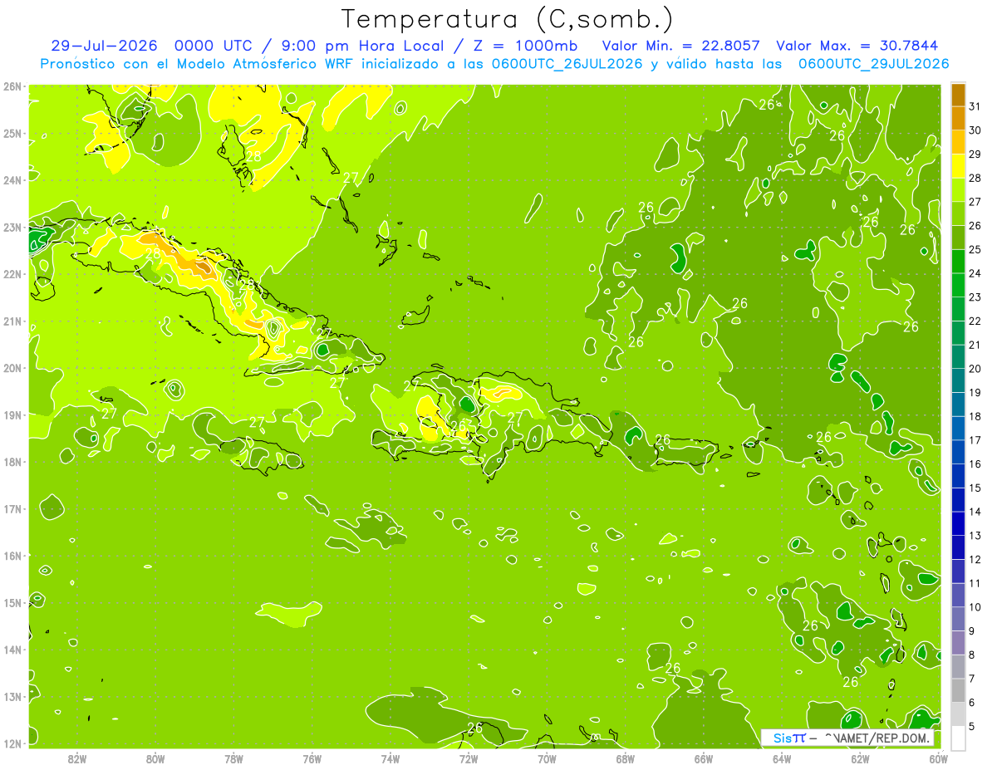The image size is (997, 770).
Task: Select the '29' color scale label
Action: coord(975,154)
